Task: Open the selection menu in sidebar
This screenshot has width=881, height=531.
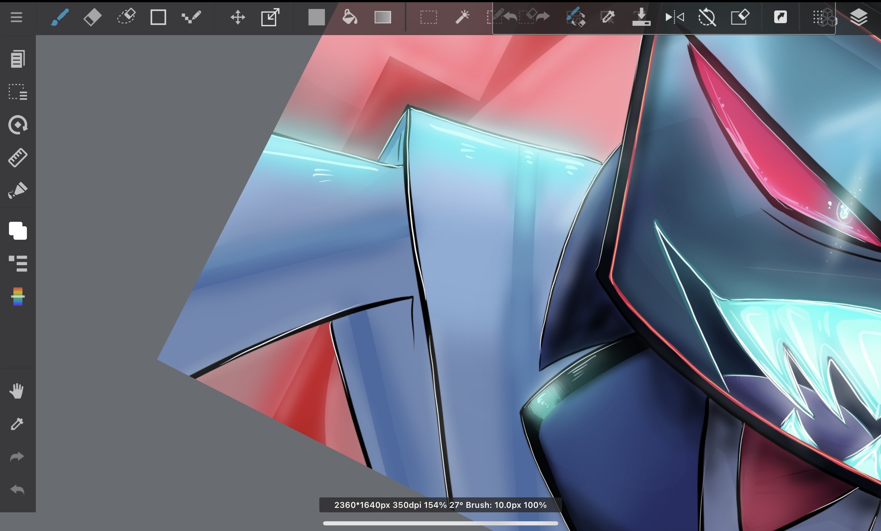Action: (18, 92)
